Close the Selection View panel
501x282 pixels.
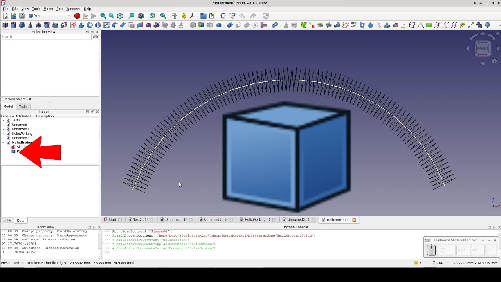(x=97, y=32)
